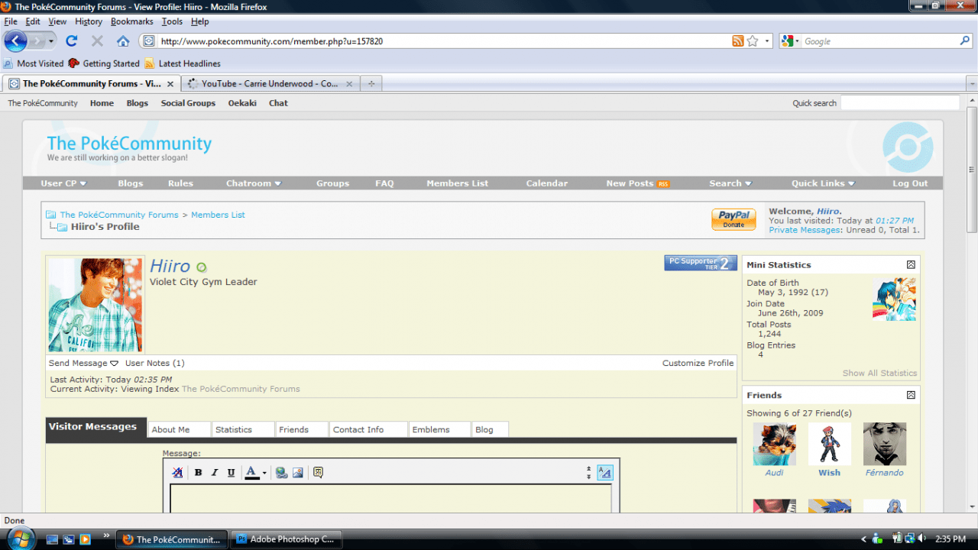Click the Stop loading X icon

(97, 41)
